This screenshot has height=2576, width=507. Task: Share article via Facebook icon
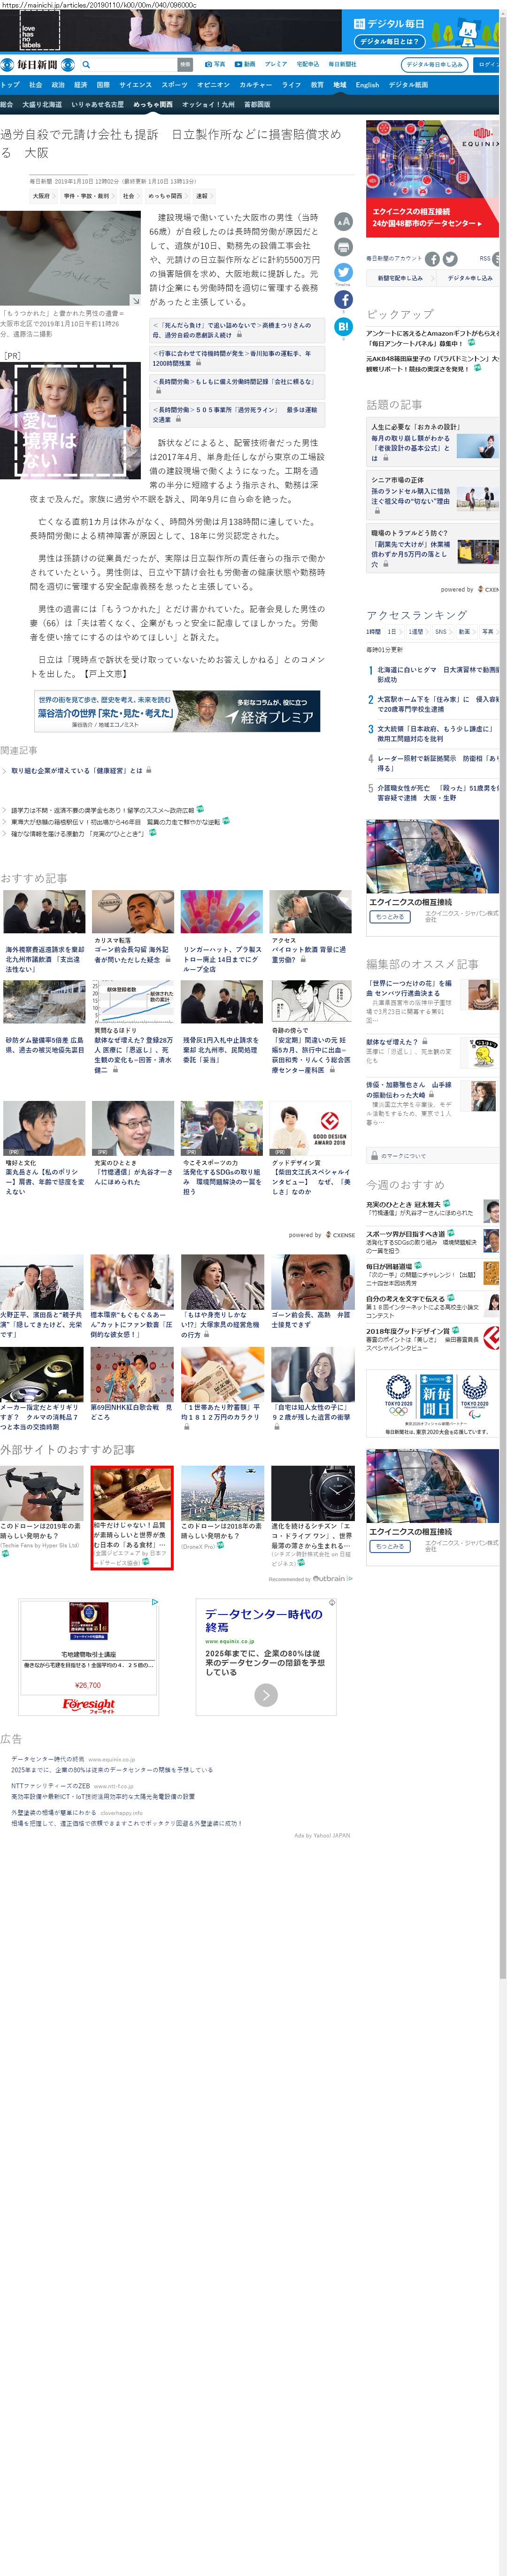(343, 299)
